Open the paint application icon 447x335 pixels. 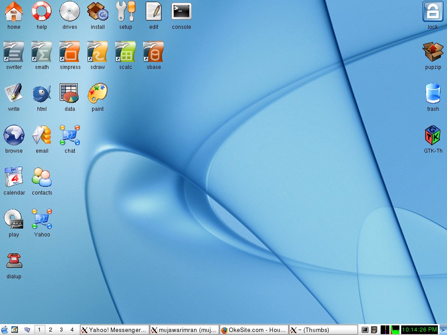click(x=98, y=93)
